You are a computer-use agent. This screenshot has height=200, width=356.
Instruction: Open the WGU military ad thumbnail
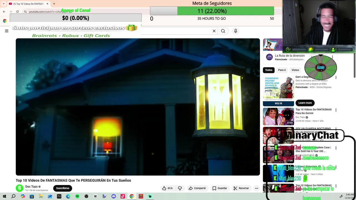point(278,90)
